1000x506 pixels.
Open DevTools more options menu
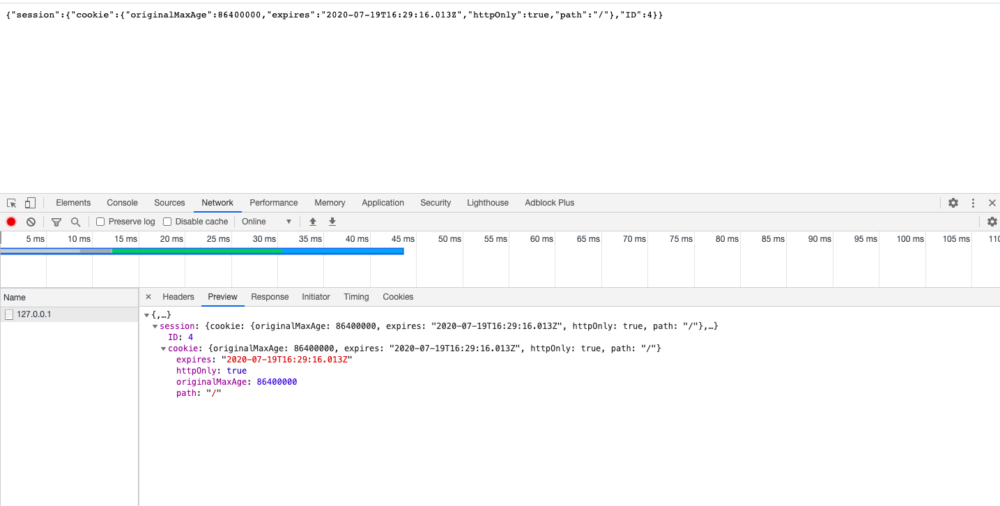click(x=973, y=203)
